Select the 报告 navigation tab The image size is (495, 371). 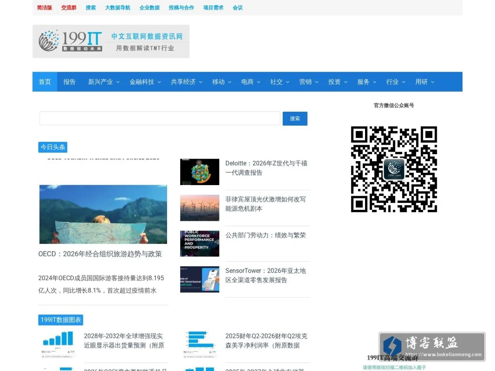click(x=69, y=82)
